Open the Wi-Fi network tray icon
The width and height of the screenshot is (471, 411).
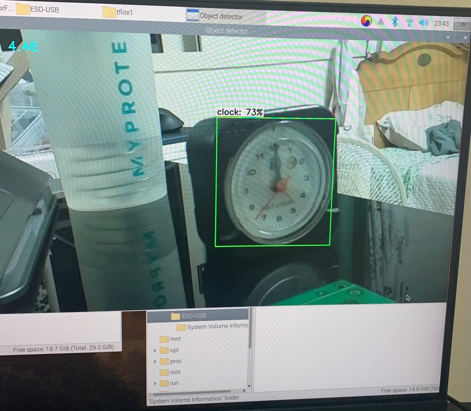(409, 23)
